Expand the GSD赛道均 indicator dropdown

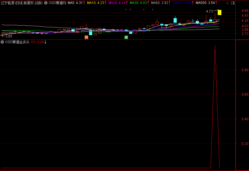coord(46,3)
